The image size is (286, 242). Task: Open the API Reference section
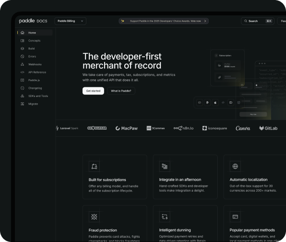(x=37, y=73)
